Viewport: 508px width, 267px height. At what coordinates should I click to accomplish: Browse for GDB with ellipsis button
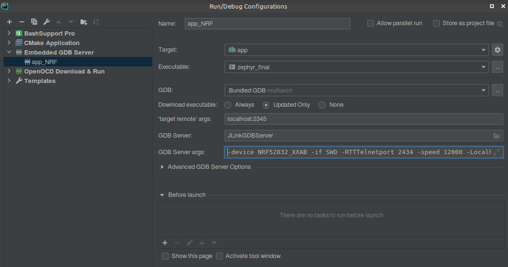(498, 90)
